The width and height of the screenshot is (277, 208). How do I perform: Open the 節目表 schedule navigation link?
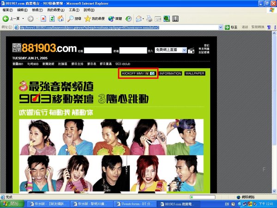coord(91,64)
